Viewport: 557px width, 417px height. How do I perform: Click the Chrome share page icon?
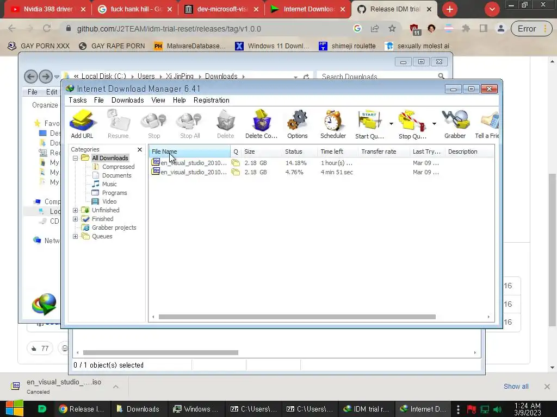pyautogui.click(x=375, y=28)
